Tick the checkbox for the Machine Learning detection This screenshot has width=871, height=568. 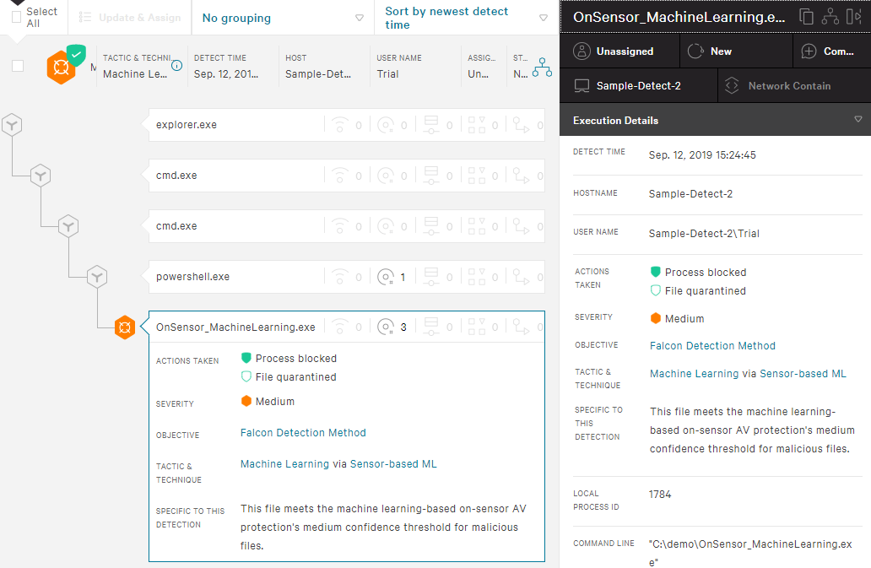(x=18, y=66)
